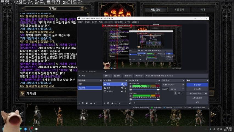Add a new scene with the plus icon under 장면 목록
Image resolution: width=234 pixels, height=132 pixels.
click(79, 103)
